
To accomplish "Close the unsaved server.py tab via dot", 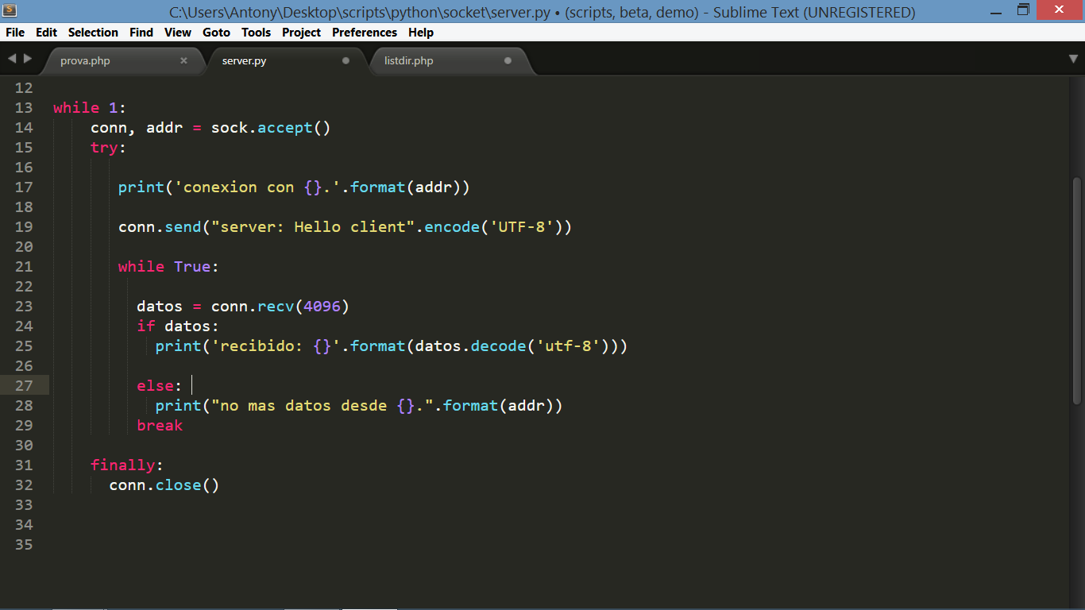I will tap(346, 60).
